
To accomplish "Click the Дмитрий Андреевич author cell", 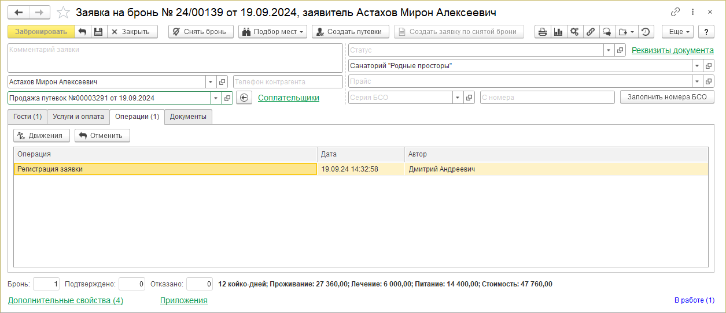I will (556, 169).
